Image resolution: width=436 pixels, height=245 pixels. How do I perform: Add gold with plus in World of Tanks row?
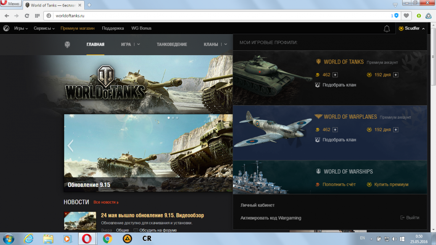pyautogui.click(x=335, y=75)
